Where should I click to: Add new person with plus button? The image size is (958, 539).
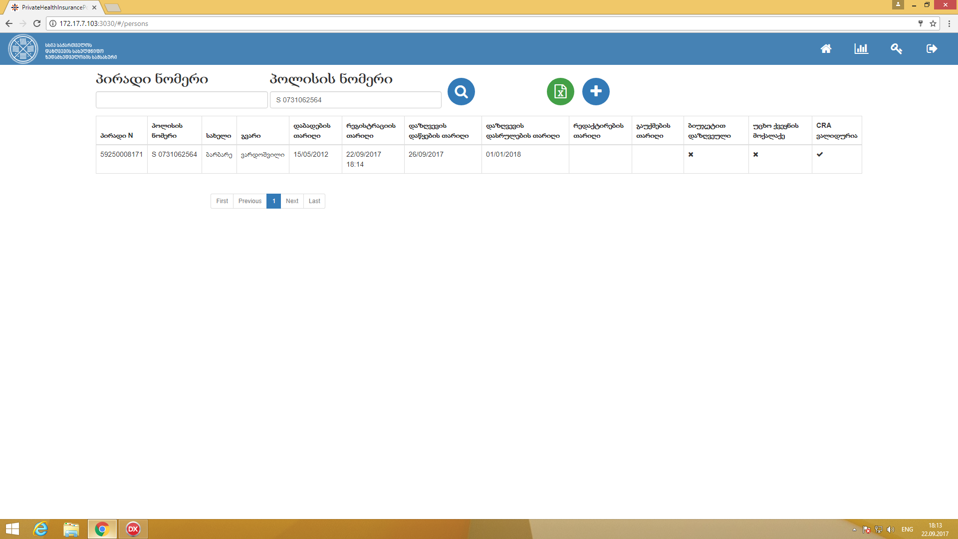[x=596, y=91]
